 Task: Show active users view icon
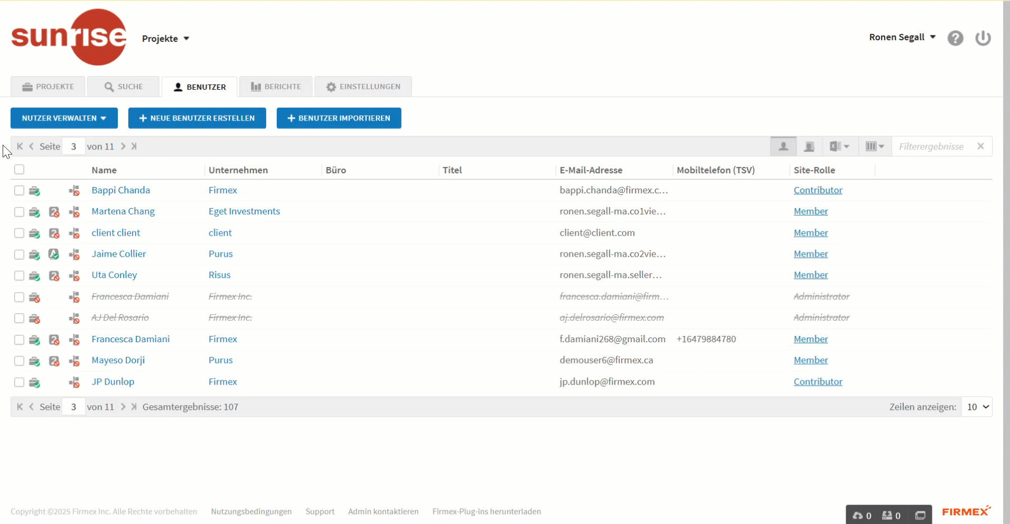pyautogui.click(x=783, y=146)
